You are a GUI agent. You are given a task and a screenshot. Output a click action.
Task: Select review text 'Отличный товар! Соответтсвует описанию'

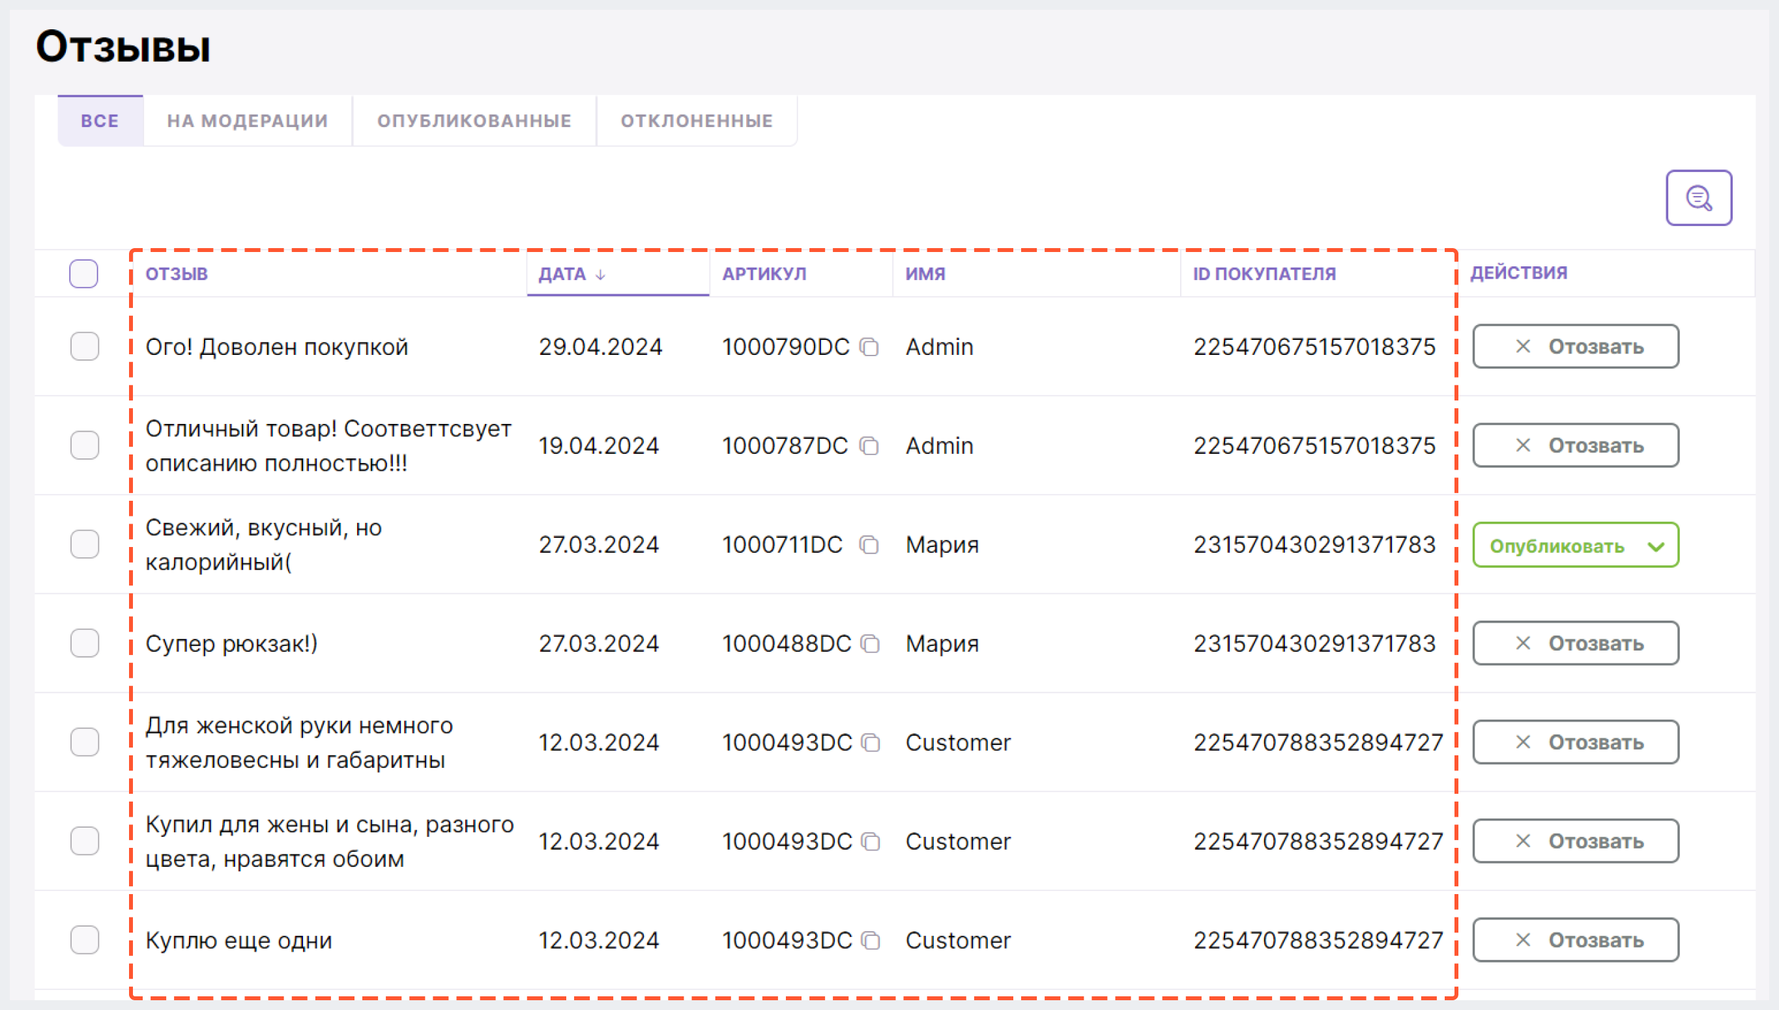tap(328, 445)
